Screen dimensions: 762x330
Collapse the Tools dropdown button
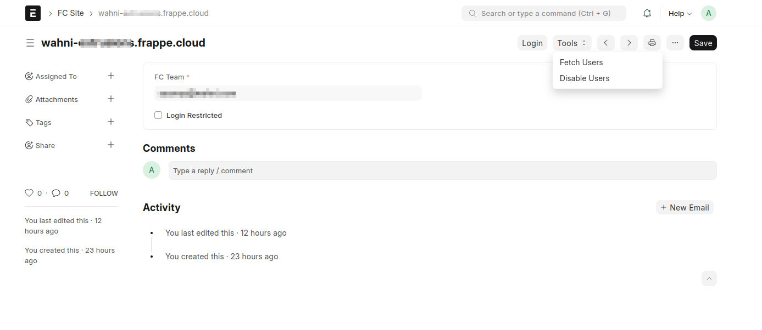[x=572, y=43]
